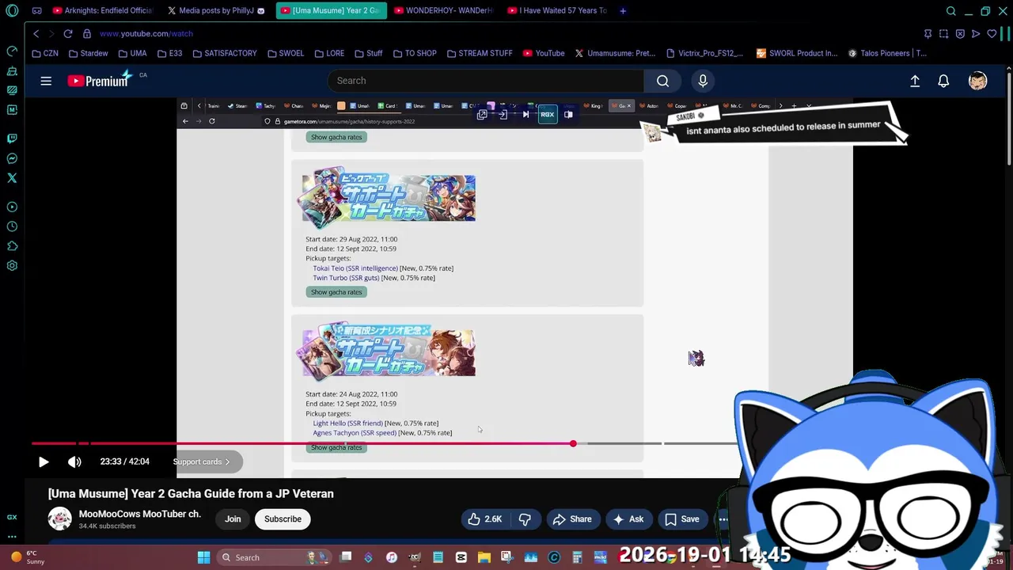This screenshot has width=1013, height=570.
Task: Click the YouTube search magnifier button
Action: pos(662,81)
